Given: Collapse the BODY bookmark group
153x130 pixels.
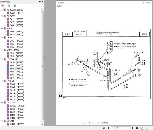Looking at the screenshot, I should coord(2,28).
